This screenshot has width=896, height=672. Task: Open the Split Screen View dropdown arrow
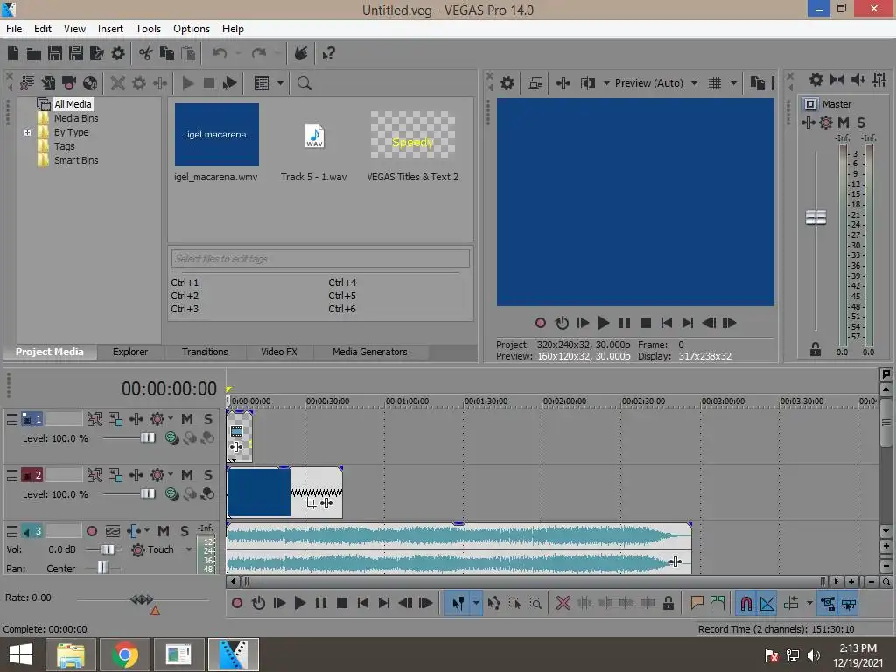606,83
